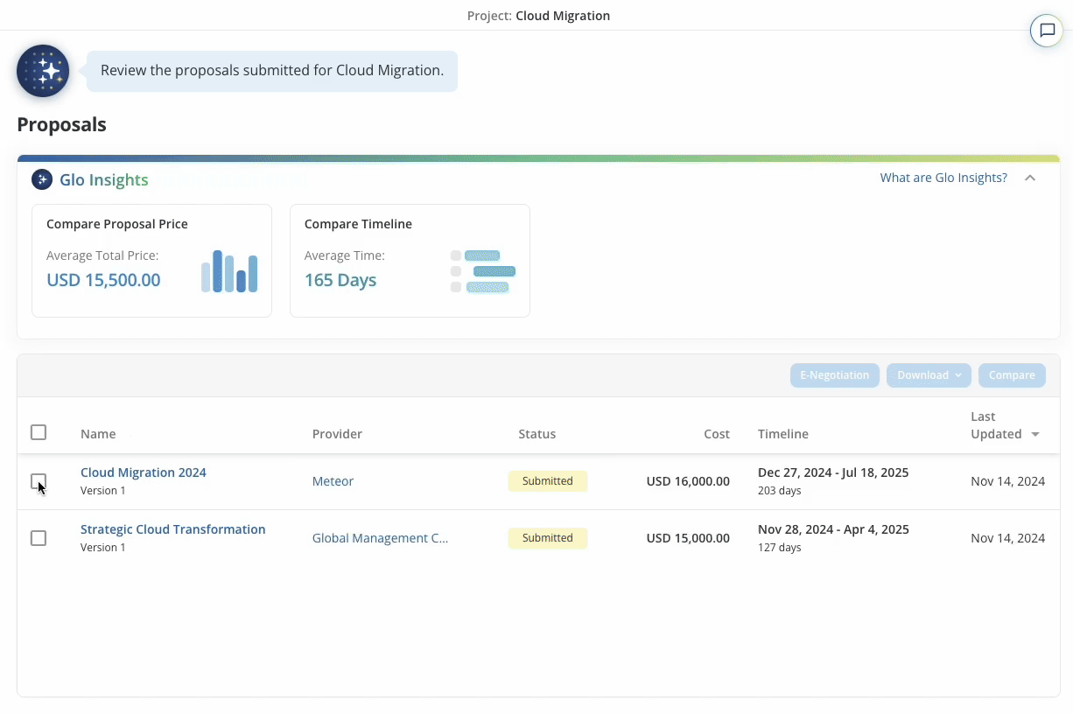The height and width of the screenshot is (714, 1073).
Task: Open the Meteor provider link
Action: [333, 480]
